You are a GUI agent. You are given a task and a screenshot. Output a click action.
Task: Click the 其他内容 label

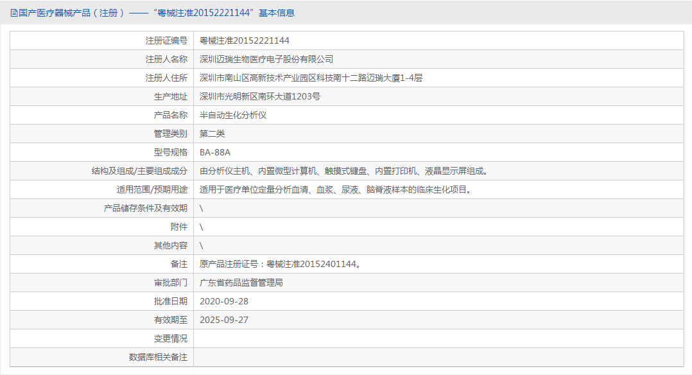[170, 245]
